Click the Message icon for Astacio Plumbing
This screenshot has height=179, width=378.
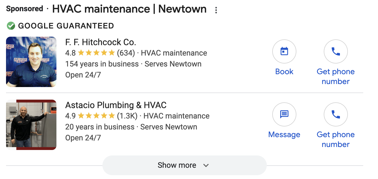284,114
